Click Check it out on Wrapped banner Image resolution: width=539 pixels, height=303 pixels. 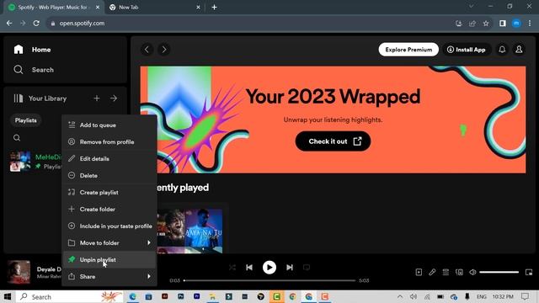(x=333, y=141)
